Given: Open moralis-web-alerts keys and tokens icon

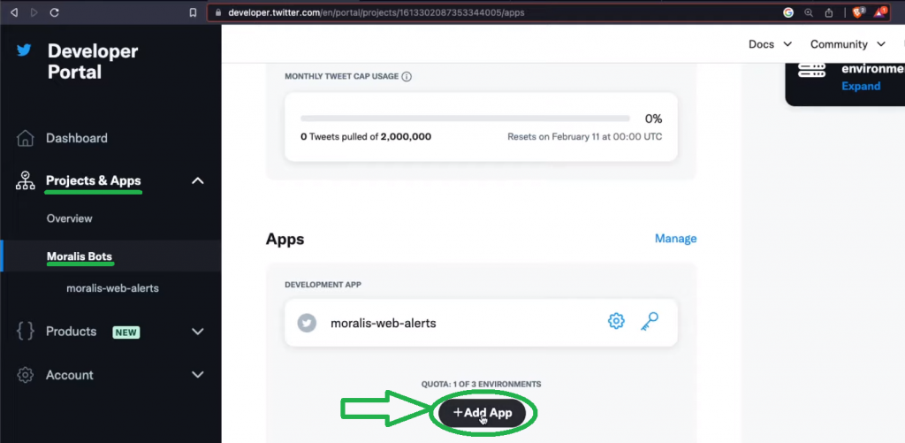Looking at the screenshot, I should pos(650,321).
